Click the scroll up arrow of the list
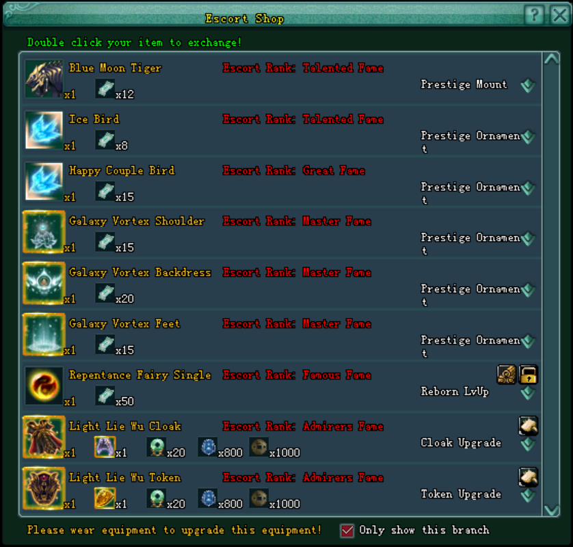This screenshot has height=547, width=573. pos(551,59)
